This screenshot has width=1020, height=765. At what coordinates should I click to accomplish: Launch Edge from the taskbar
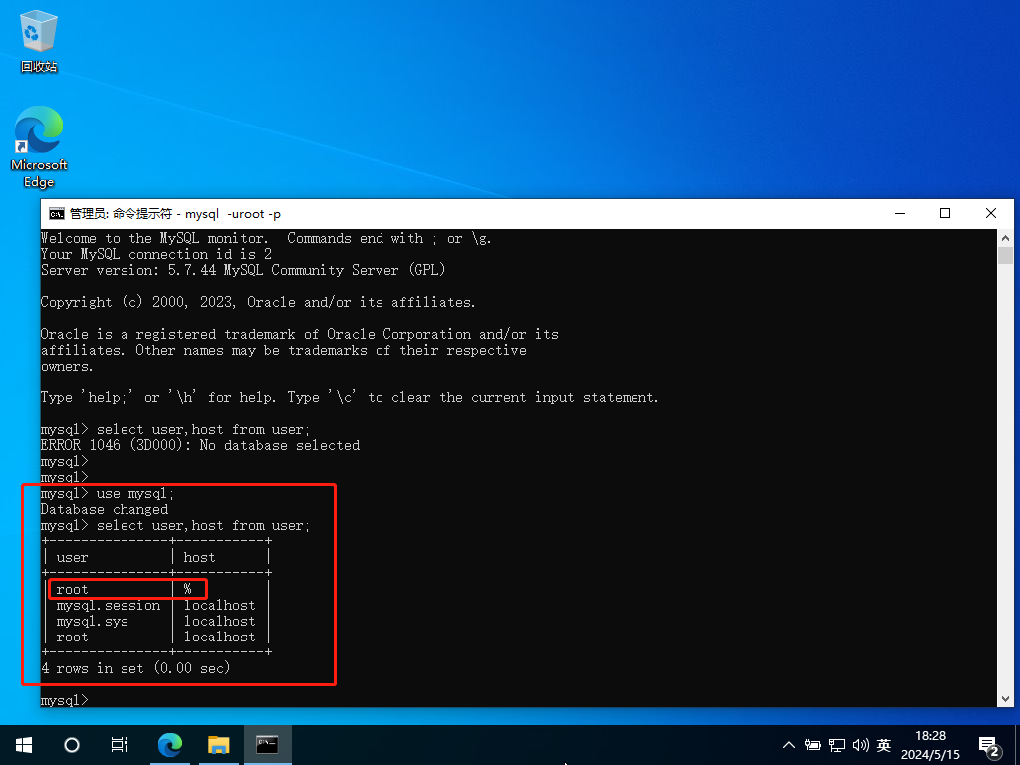coord(171,744)
